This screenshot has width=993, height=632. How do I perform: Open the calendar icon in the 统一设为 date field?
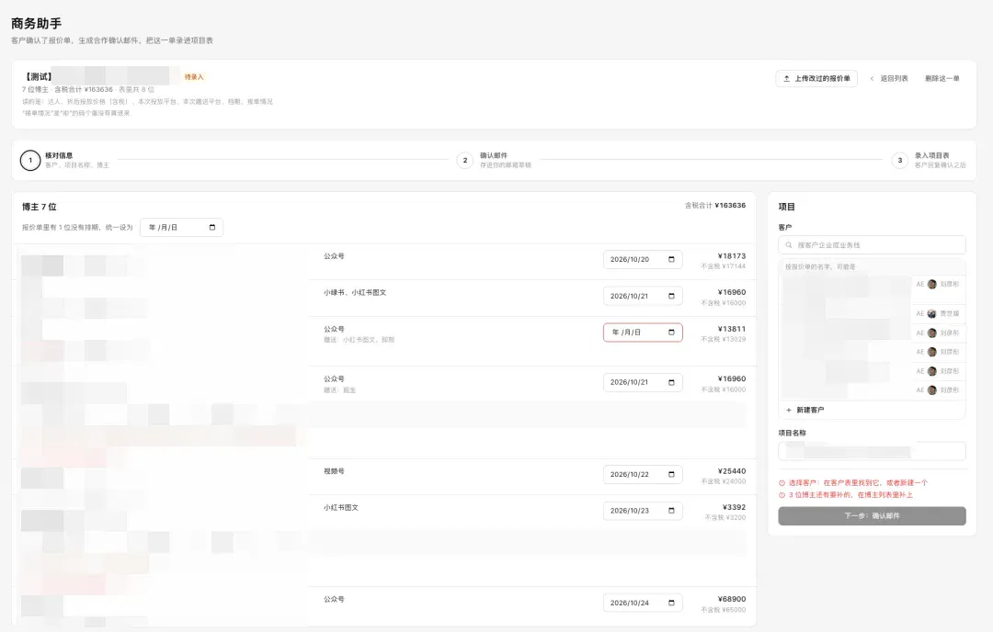pos(212,227)
